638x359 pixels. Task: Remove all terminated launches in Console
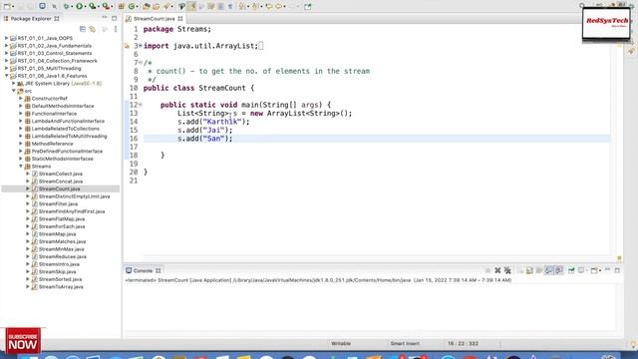point(507,270)
